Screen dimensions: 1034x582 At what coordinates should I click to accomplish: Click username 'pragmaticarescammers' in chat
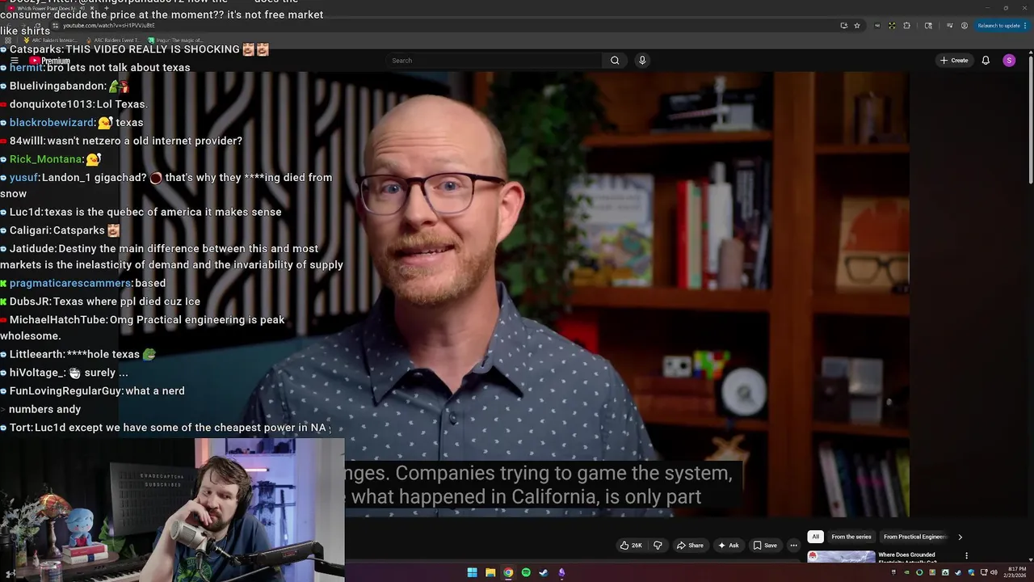click(70, 283)
